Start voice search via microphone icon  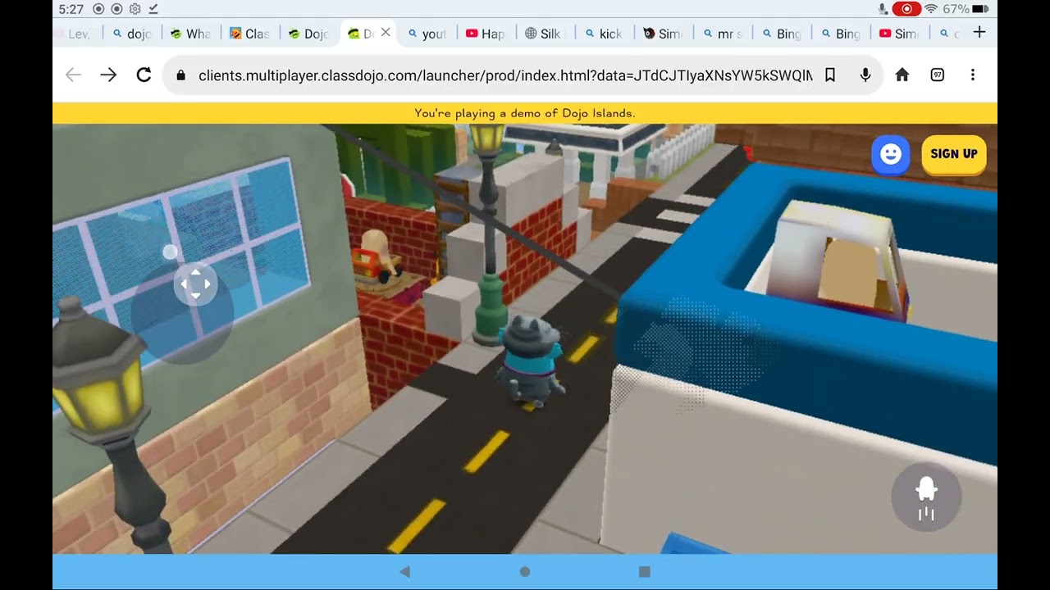click(865, 75)
